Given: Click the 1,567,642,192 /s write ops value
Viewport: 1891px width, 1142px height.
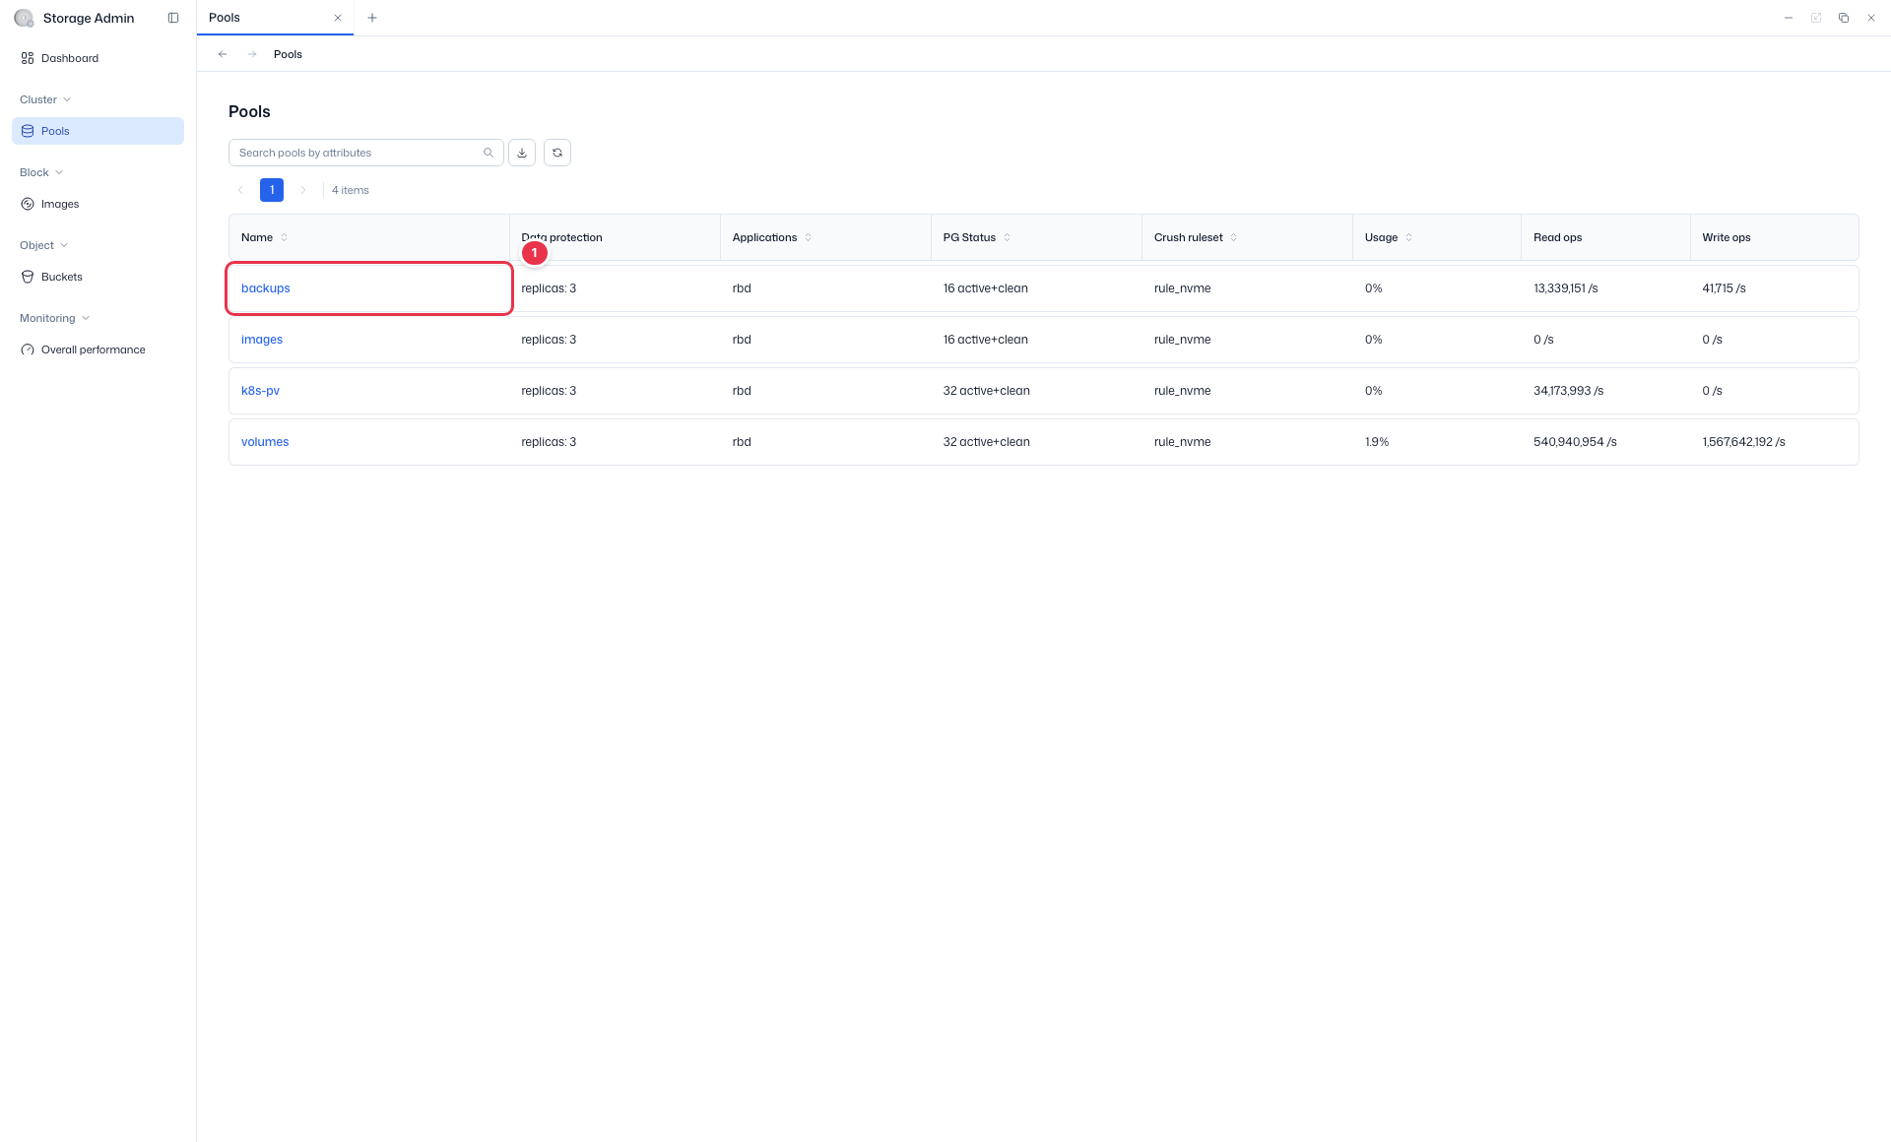Looking at the screenshot, I should (x=1743, y=442).
